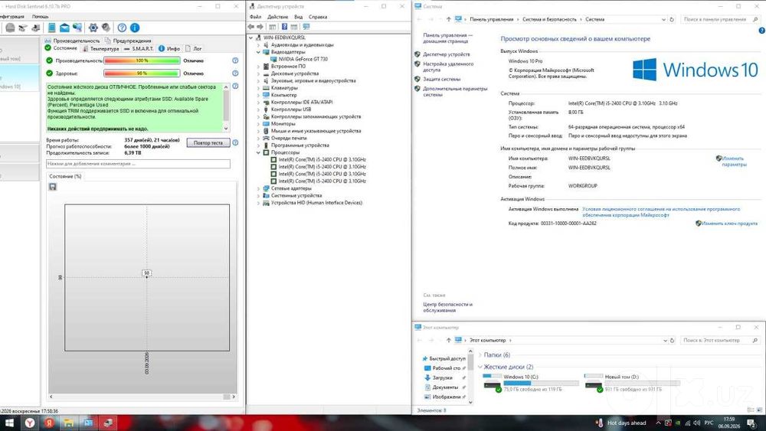
Task: Expand the Контроллеры USB node
Action: pyautogui.click(x=258, y=109)
